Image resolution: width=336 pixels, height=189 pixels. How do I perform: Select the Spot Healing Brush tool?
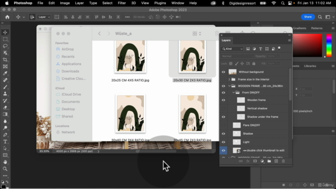[5, 80]
